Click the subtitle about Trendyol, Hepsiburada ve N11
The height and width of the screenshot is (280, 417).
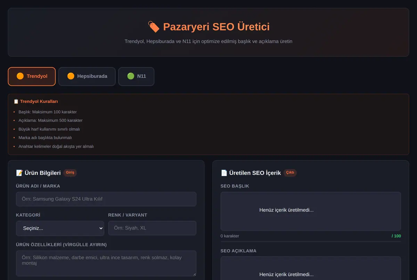(x=208, y=41)
